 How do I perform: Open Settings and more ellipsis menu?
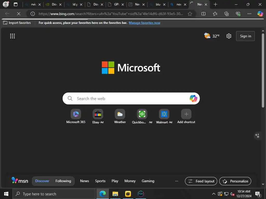coord(249,14)
